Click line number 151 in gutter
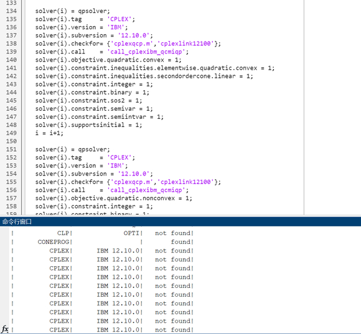 click(x=11, y=149)
